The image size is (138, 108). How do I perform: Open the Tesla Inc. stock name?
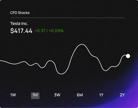tap(19, 24)
